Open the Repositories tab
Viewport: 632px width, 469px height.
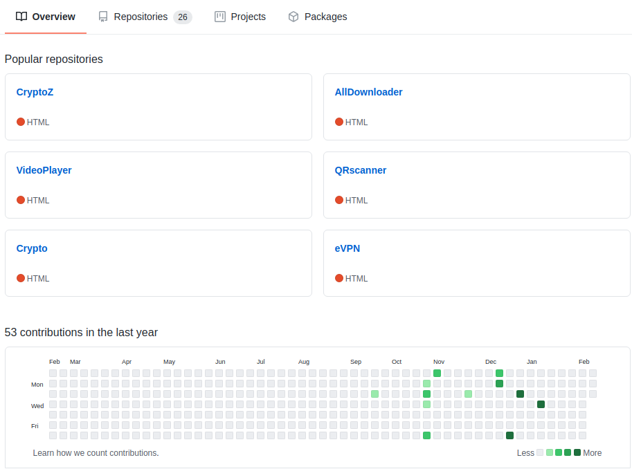pos(145,17)
